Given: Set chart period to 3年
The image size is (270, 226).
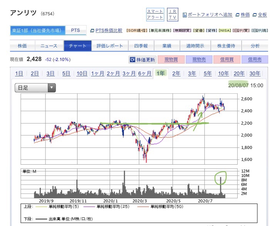Looking at the screenshot, I should tap(192, 74).
